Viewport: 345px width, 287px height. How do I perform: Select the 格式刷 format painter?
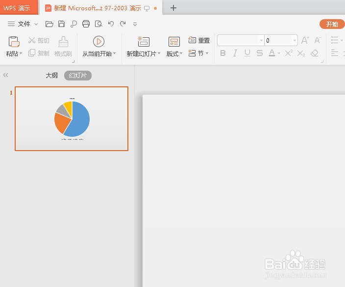point(63,46)
